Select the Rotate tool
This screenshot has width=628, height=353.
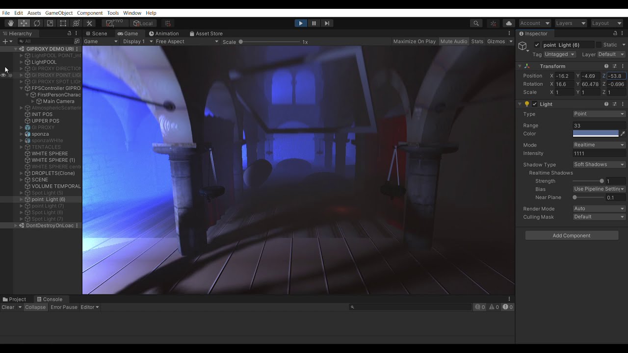(x=37, y=23)
